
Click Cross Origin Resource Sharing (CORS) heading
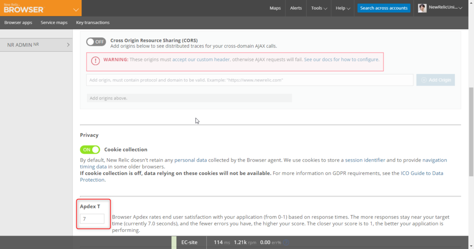154,40
